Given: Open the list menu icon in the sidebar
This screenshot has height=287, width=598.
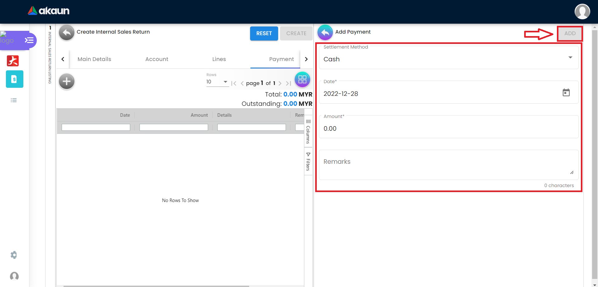Looking at the screenshot, I should [x=14, y=100].
